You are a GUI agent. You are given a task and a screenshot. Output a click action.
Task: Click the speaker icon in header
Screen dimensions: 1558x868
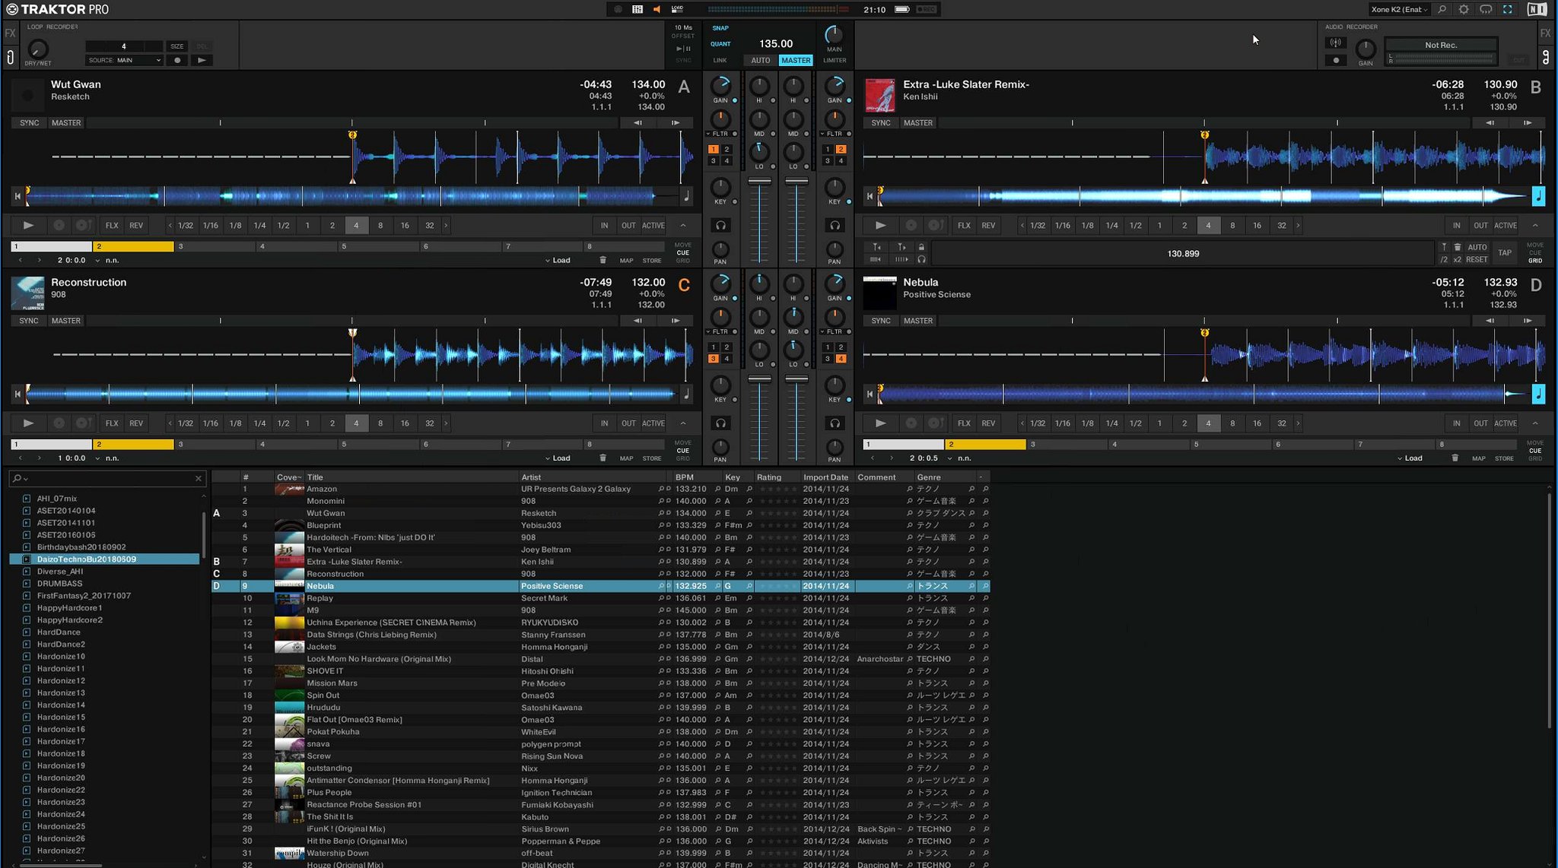pyautogui.click(x=657, y=9)
